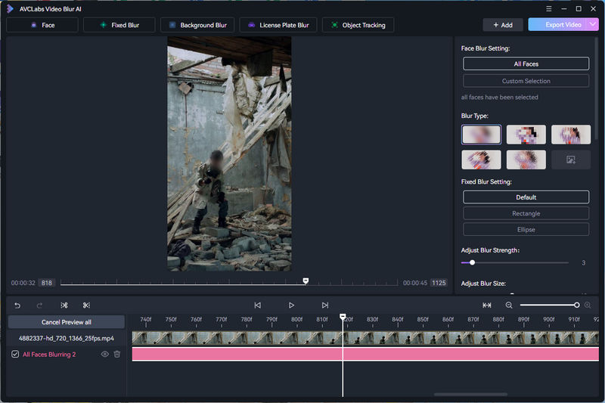Play the video preview
The width and height of the screenshot is (605, 403).
[x=291, y=305]
